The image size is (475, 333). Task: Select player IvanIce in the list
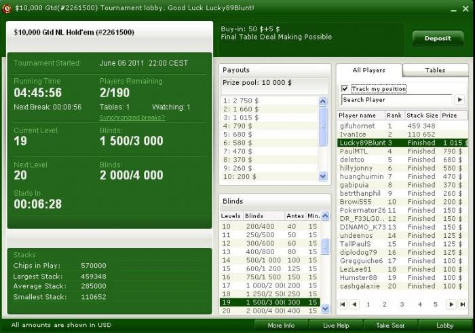click(402, 135)
